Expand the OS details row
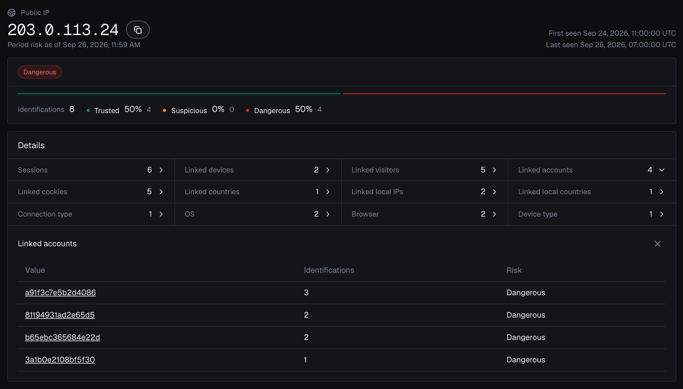The width and height of the screenshot is (683, 389). pos(258,214)
